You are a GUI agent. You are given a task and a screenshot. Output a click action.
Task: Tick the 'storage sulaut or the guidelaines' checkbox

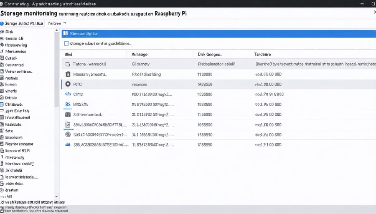pos(66,43)
